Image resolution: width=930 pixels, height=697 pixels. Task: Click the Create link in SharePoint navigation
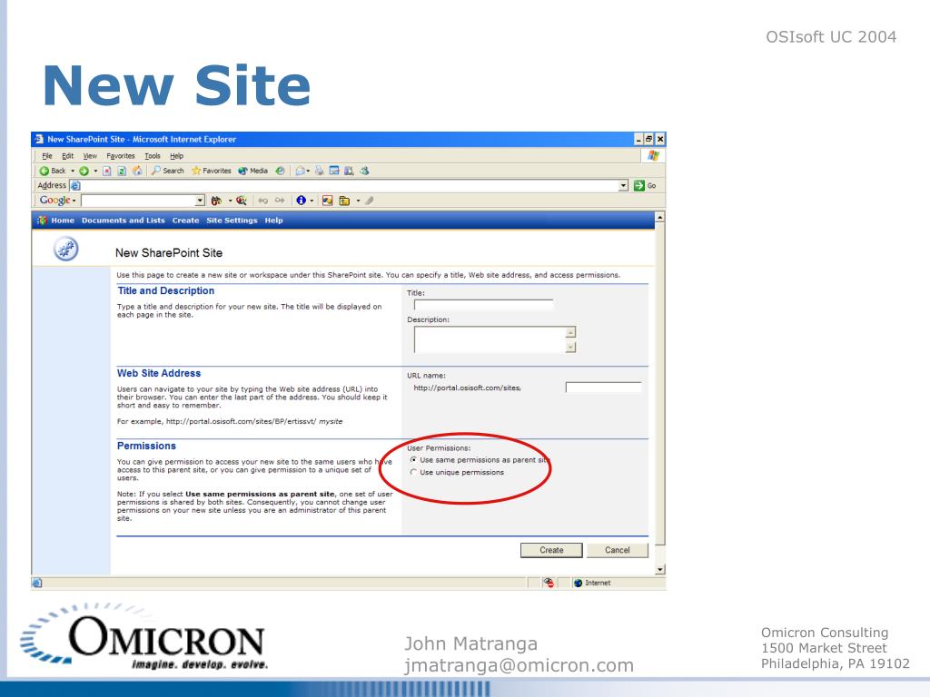point(185,221)
